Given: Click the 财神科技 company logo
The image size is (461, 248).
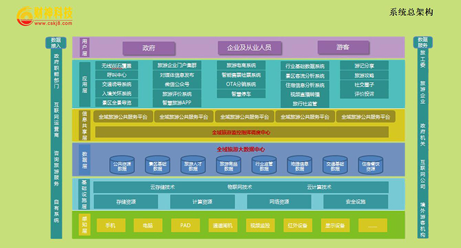Looking at the screenshot, I should coord(44,16).
